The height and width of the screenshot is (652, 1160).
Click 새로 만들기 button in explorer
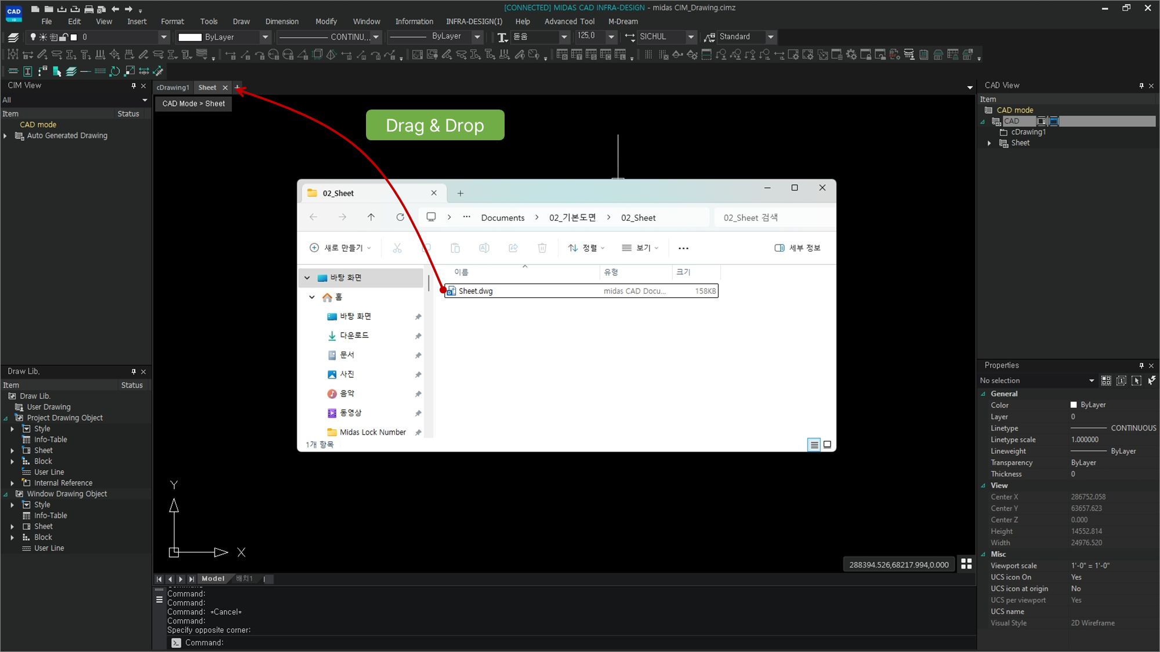tap(340, 248)
